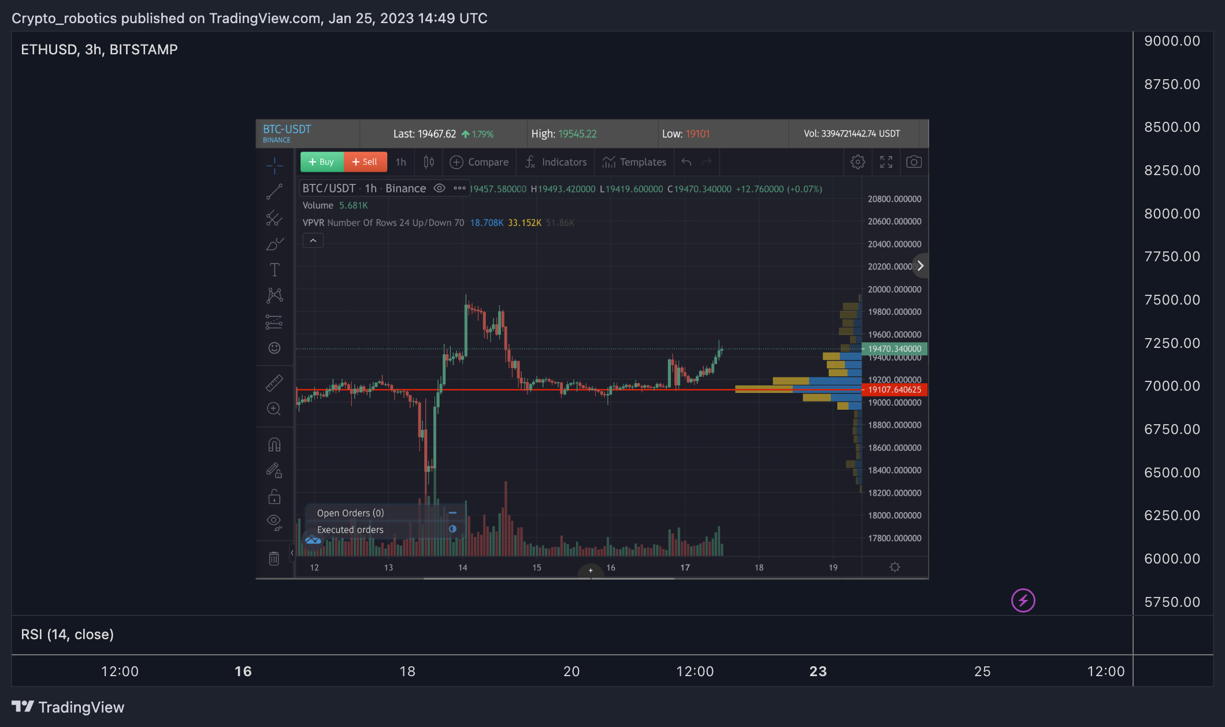This screenshot has width=1225, height=727.
Task: Click the red 19107.640625 price label
Action: pyautogui.click(x=894, y=390)
